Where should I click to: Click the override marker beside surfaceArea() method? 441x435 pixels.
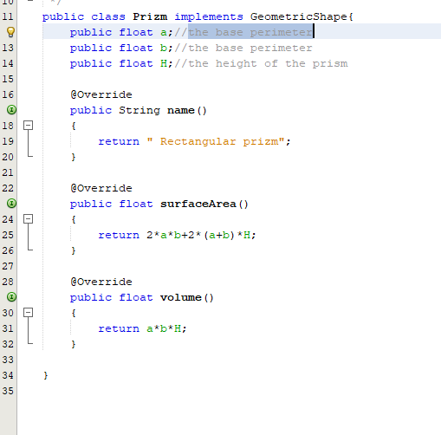point(11,204)
